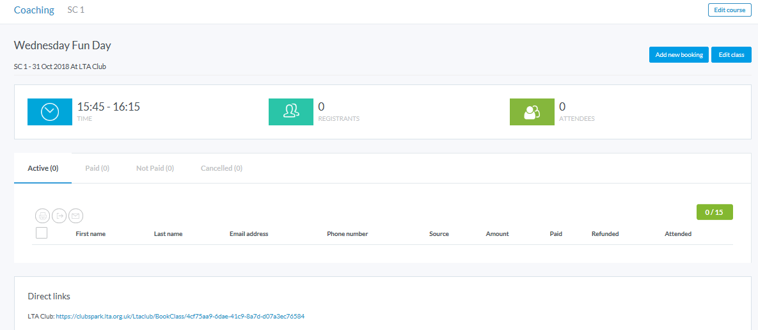Viewport: 758px width, 330px height.
Task: Click the export arrow icon
Action: pos(59,216)
